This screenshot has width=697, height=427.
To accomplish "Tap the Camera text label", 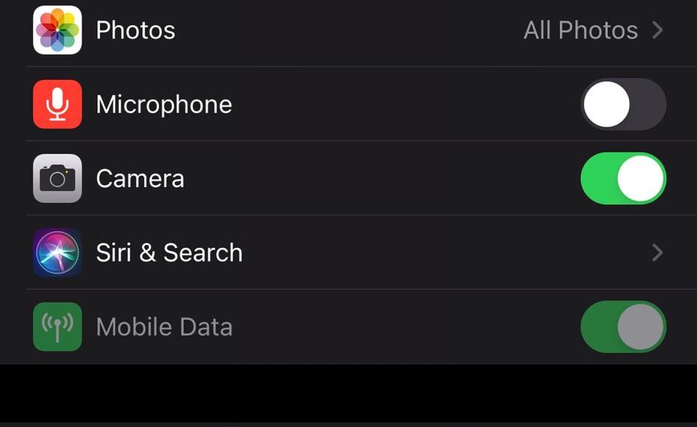I will 140,178.
